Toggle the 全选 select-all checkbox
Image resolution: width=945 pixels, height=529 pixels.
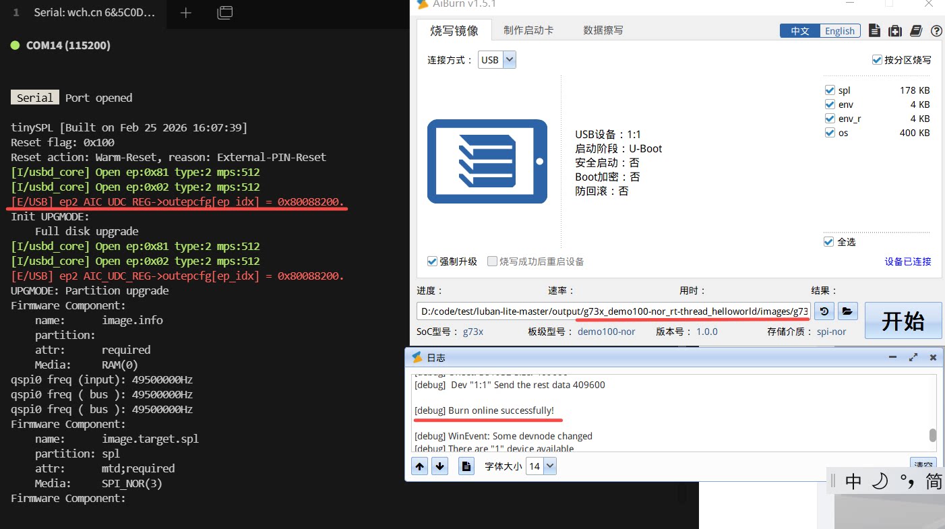point(828,242)
